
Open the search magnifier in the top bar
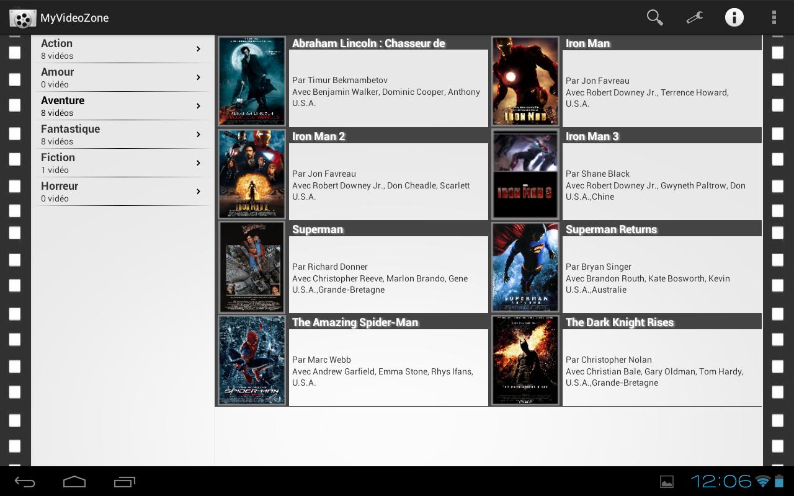coord(655,17)
